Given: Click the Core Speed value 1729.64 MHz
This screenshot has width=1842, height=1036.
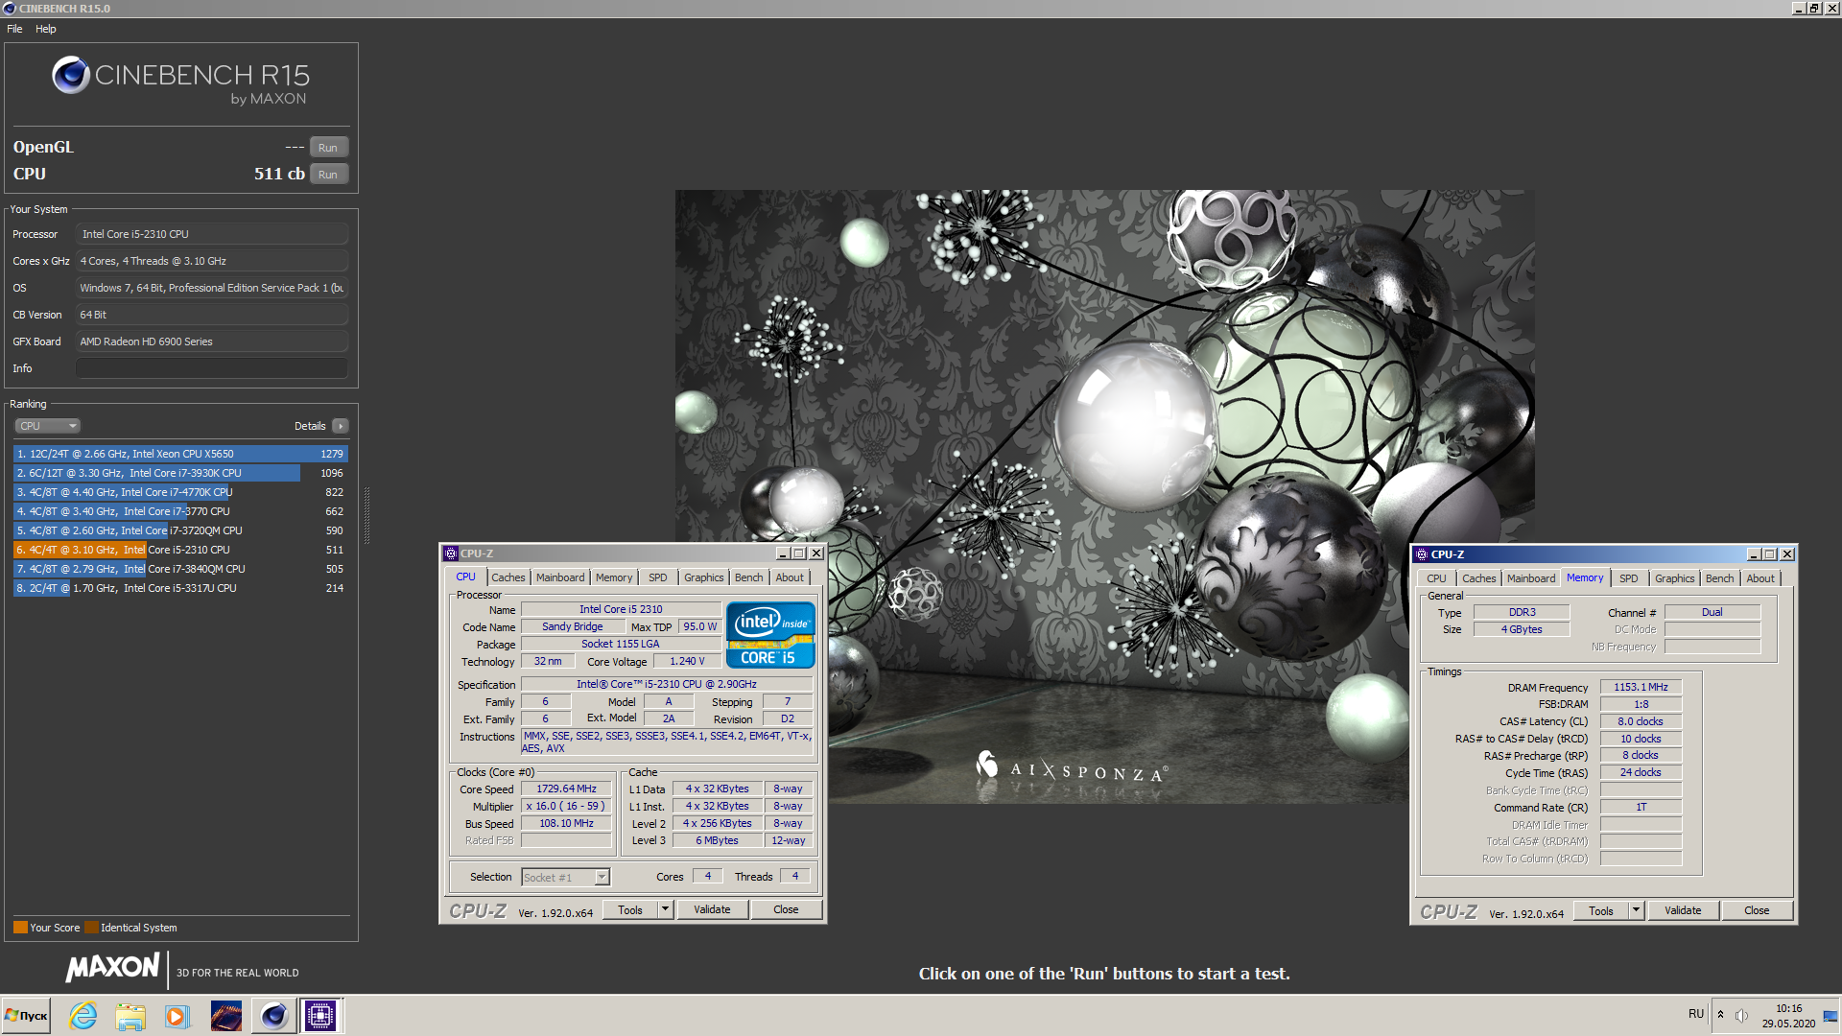Looking at the screenshot, I should pyautogui.click(x=566, y=789).
